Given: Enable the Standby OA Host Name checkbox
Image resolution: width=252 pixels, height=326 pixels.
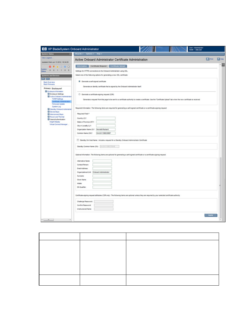Looking at the screenshot, I should [x=78, y=140].
